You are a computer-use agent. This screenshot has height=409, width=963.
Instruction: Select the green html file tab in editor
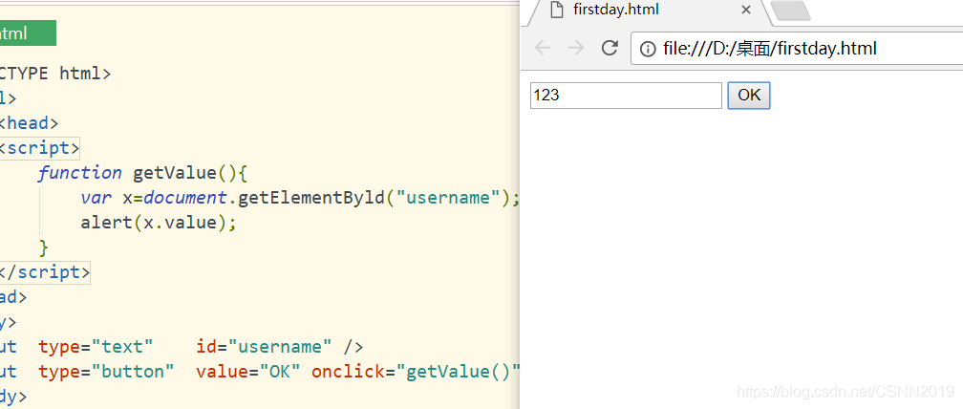point(28,33)
